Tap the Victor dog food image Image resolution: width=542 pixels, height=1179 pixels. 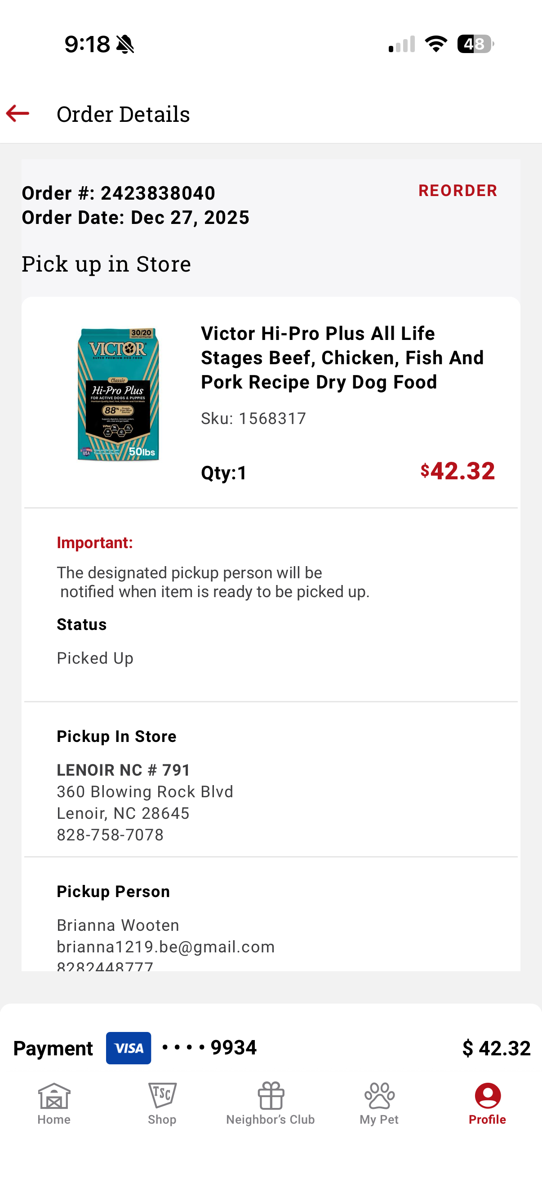pos(119,394)
